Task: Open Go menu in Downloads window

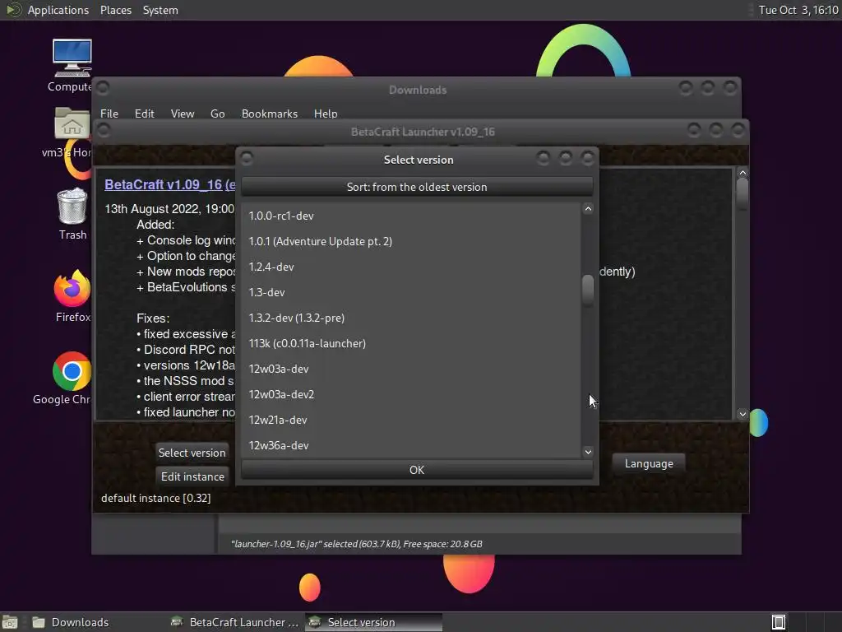Action: pos(217,114)
